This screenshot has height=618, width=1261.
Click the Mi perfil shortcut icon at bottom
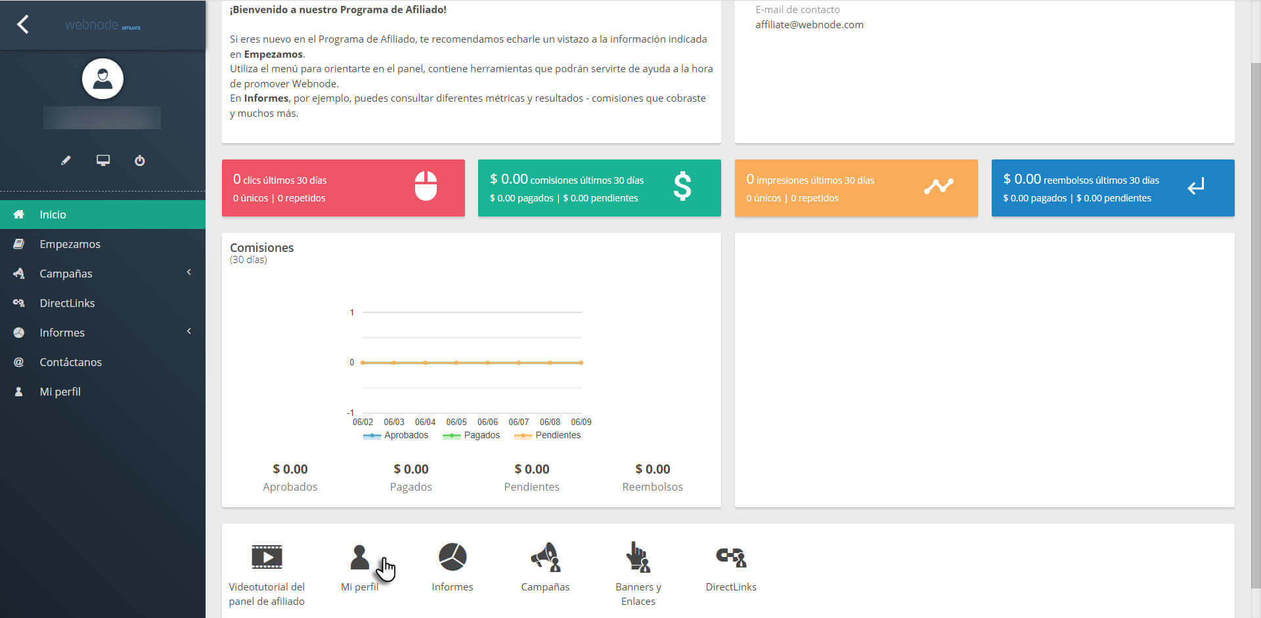coord(359,557)
